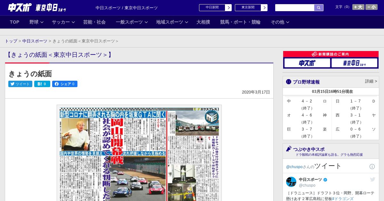Screen dimensions: 384x201
Task: Click 東京中日スポーツ subscription banner button
Action: pos(354,63)
